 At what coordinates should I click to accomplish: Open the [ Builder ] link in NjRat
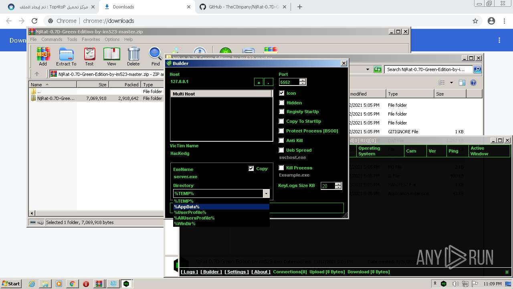click(211, 272)
